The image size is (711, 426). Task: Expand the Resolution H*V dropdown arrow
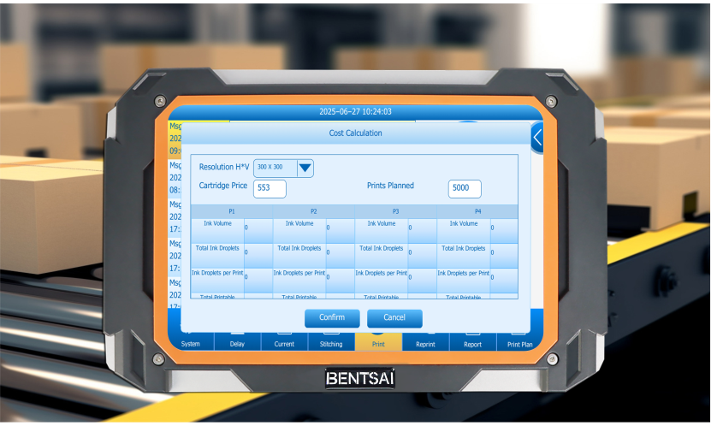point(305,168)
